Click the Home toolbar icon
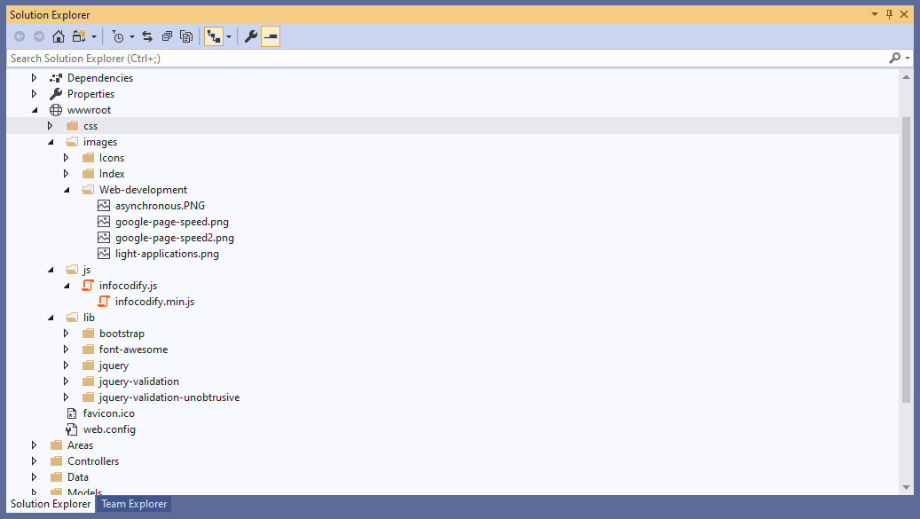920x519 pixels. coord(58,36)
